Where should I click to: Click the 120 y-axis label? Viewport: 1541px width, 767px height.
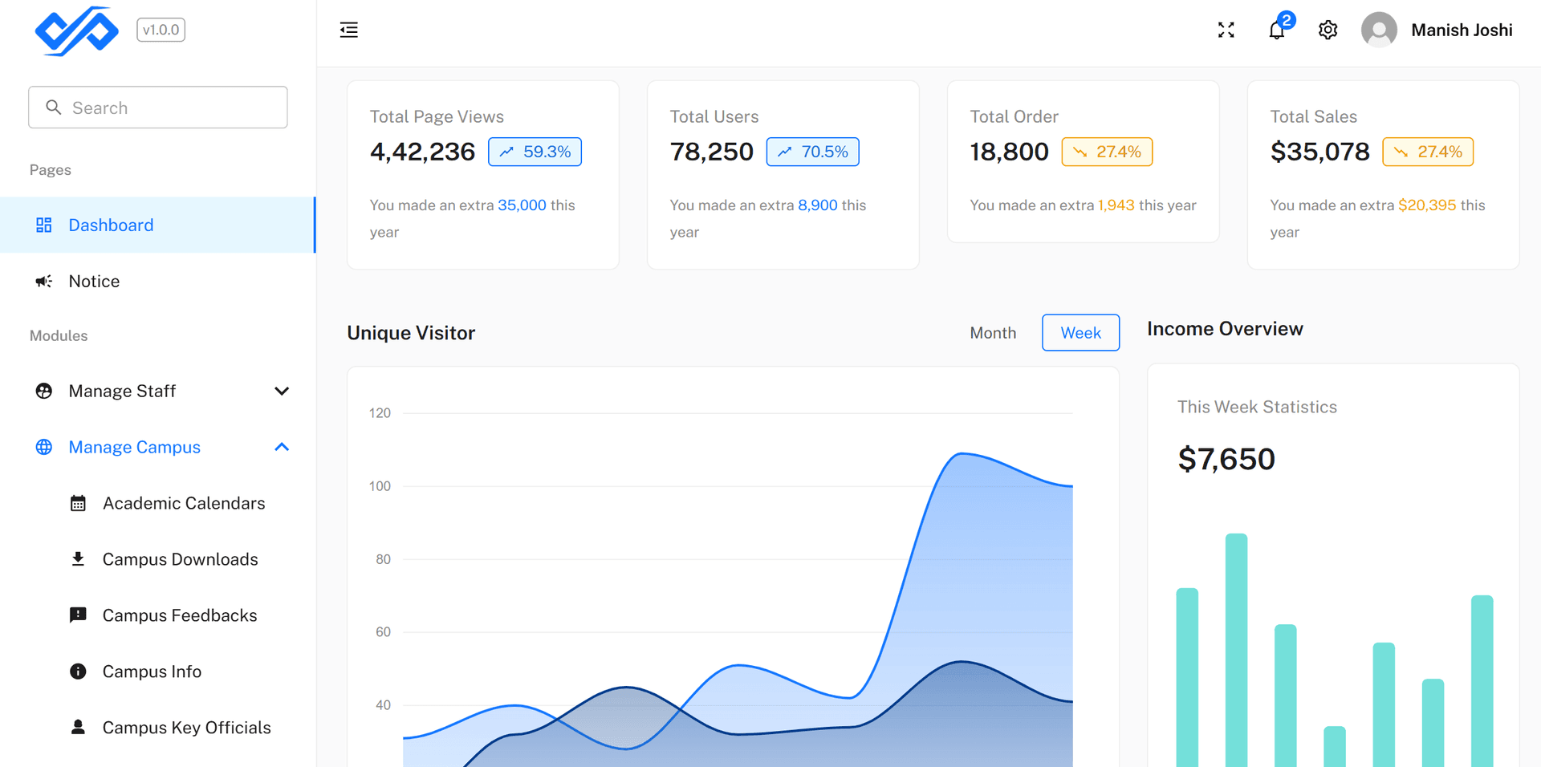(x=380, y=413)
